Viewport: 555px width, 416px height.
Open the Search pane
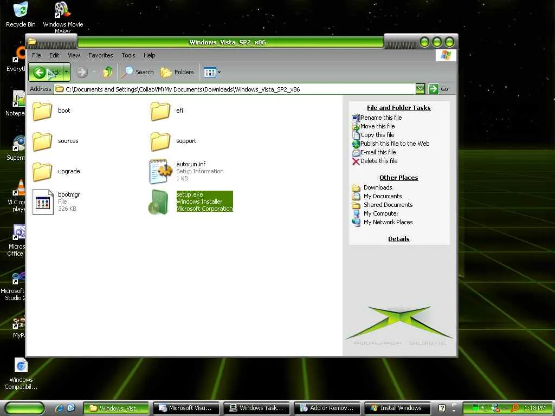pyautogui.click(x=137, y=72)
